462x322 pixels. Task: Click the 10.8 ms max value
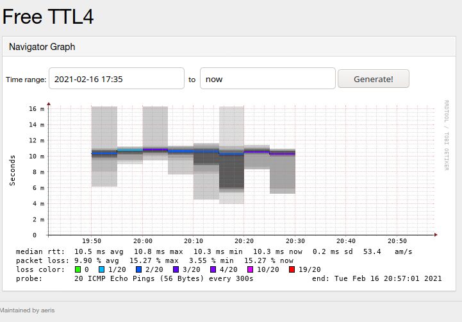[x=158, y=251]
